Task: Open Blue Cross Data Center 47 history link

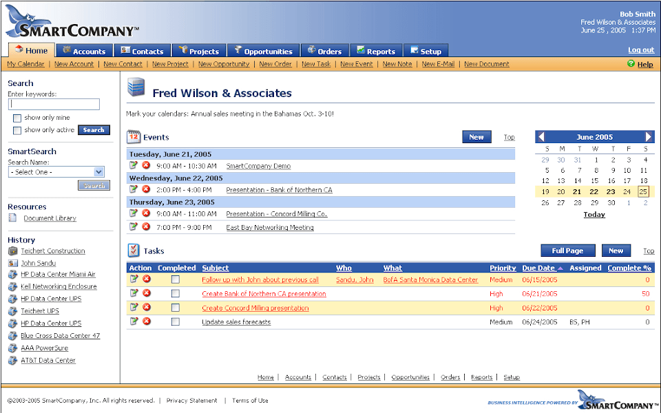Action: [61, 336]
